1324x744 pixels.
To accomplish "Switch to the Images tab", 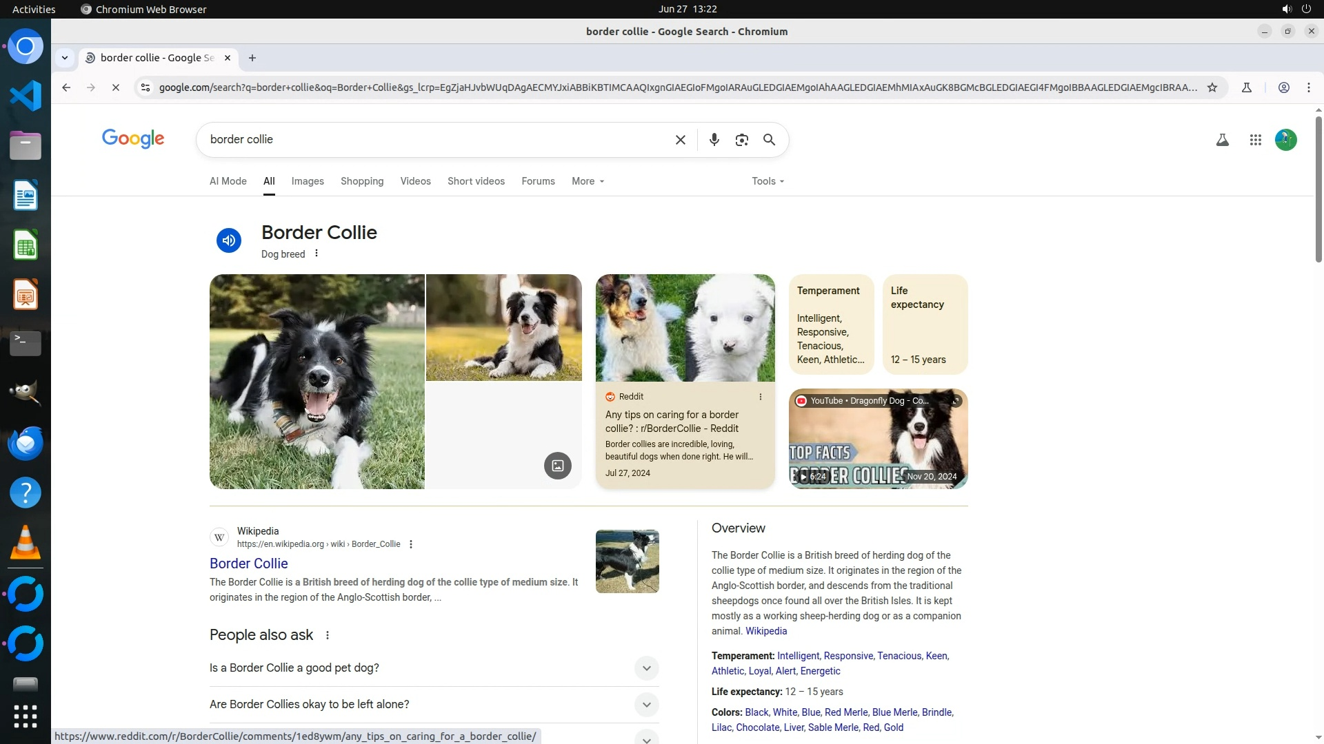I will coord(308,181).
